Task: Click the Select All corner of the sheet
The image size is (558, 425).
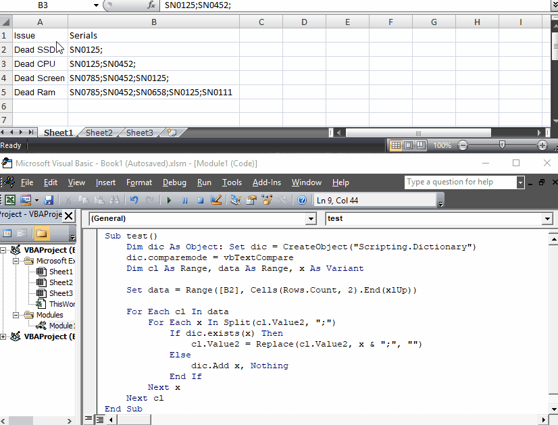Action: pos(5,22)
